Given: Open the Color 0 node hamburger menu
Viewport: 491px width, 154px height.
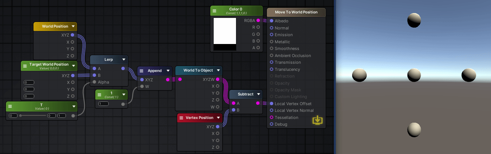Looking at the screenshot, I should [215, 11].
